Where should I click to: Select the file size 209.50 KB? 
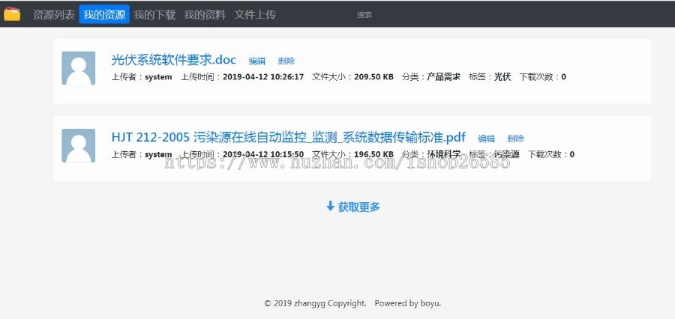(x=373, y=77)
